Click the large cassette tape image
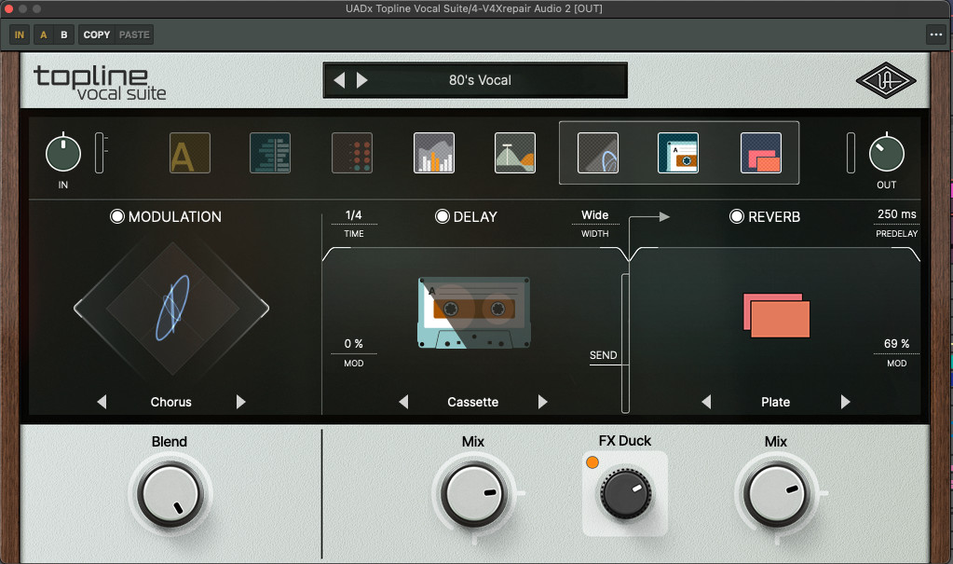The image size is (953, 564). pyautogui.click(x=473, y=312)
